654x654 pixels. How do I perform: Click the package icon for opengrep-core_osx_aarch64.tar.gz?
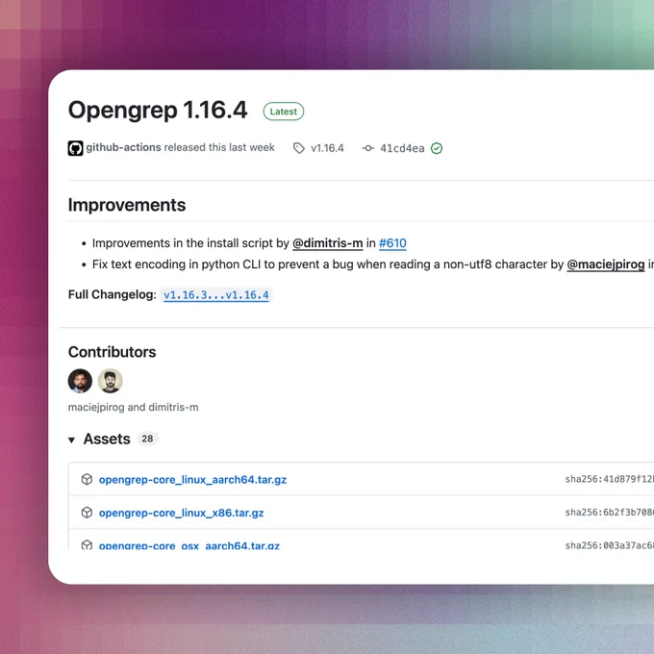pyautogui.click(x=87, y=544)
